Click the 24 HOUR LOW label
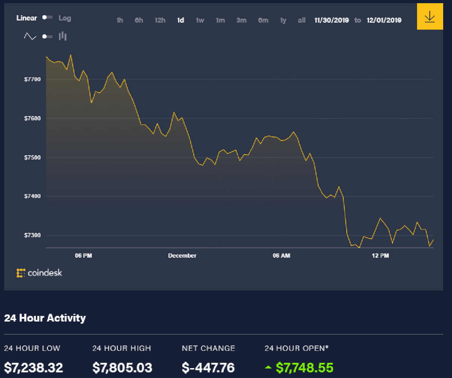 tap(32, 348)
